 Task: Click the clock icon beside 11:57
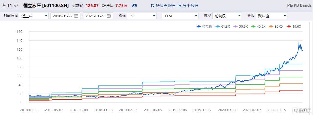(x=4, y=6)
